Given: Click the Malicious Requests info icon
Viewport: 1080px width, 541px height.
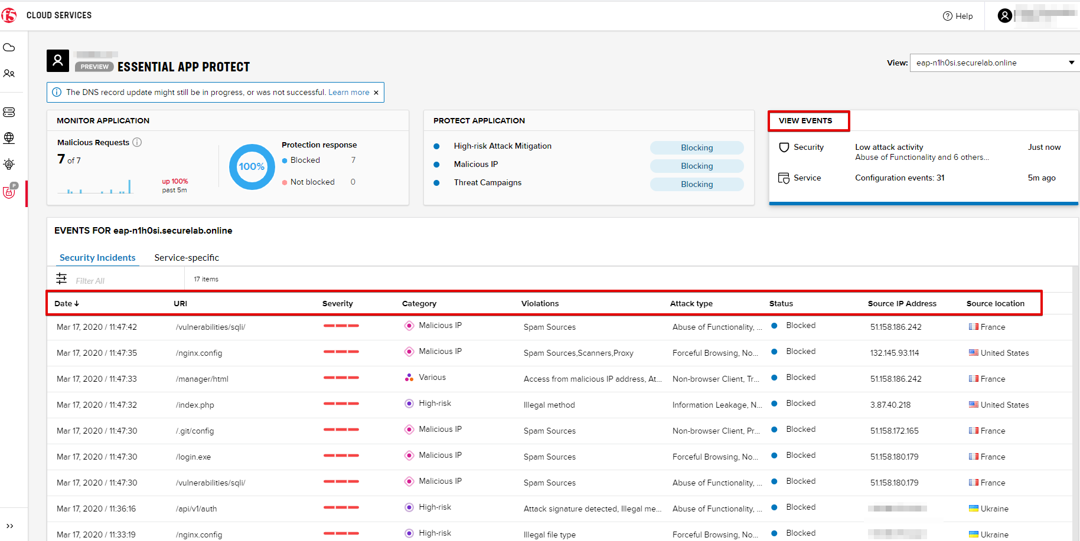Looking at the screenshot, I should tap(137, 142).
